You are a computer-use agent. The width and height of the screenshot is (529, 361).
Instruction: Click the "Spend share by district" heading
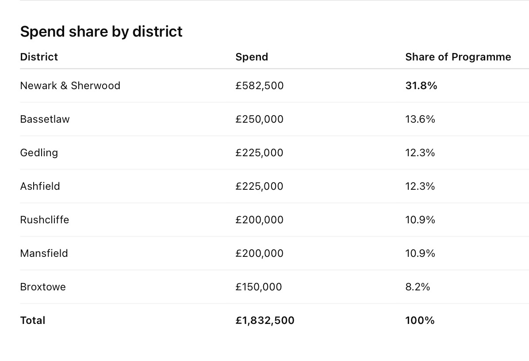point(101,32)
